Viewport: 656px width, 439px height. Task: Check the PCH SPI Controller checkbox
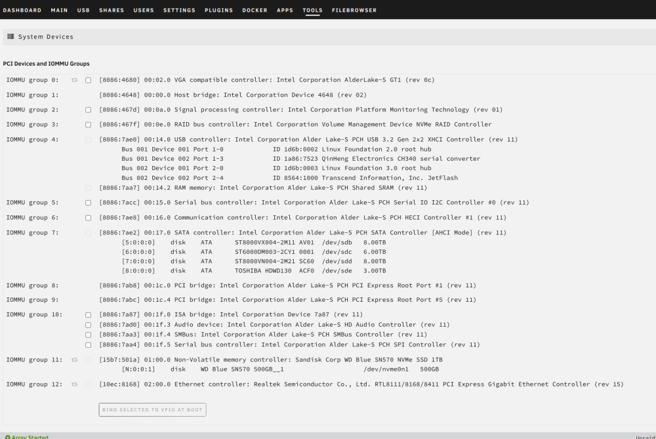[89, 345]
